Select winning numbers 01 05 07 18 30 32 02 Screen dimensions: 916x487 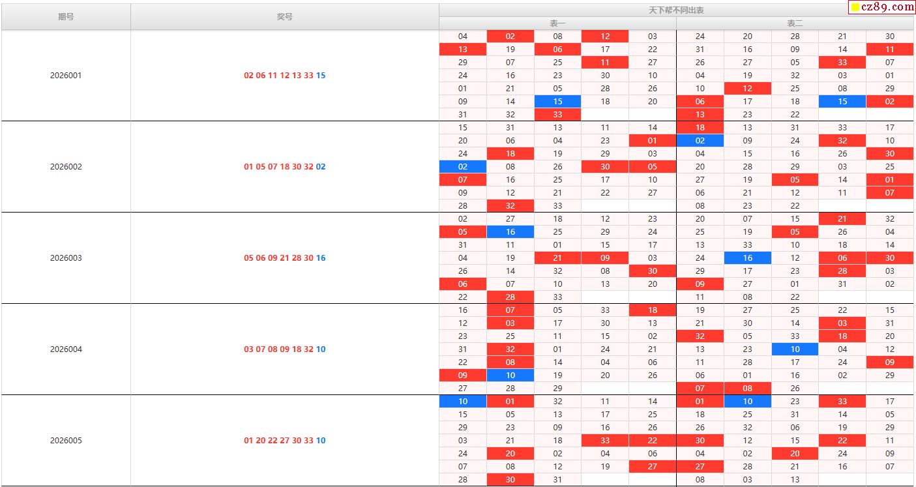284,167
